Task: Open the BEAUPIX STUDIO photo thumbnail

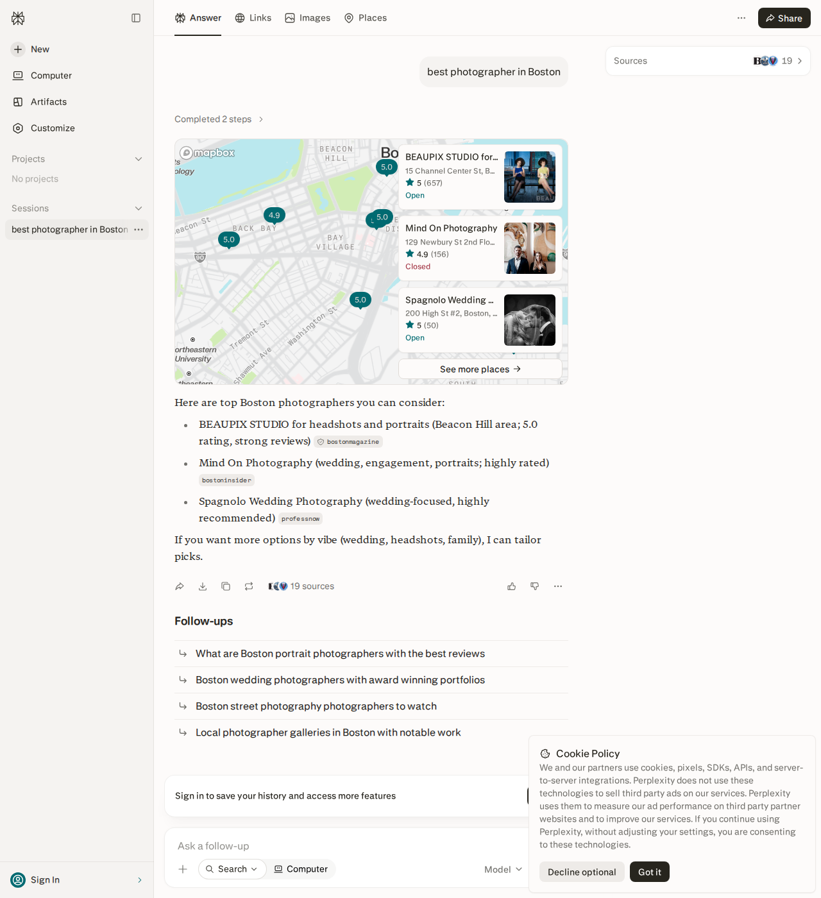Action: click(x=530, y=177)
